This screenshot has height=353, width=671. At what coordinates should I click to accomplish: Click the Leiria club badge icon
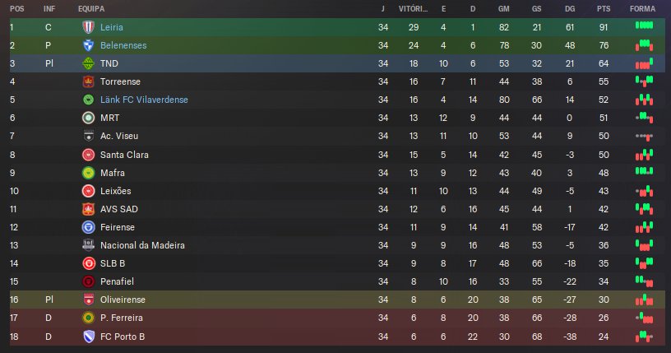pyautogui.click(x=88, y=27)
